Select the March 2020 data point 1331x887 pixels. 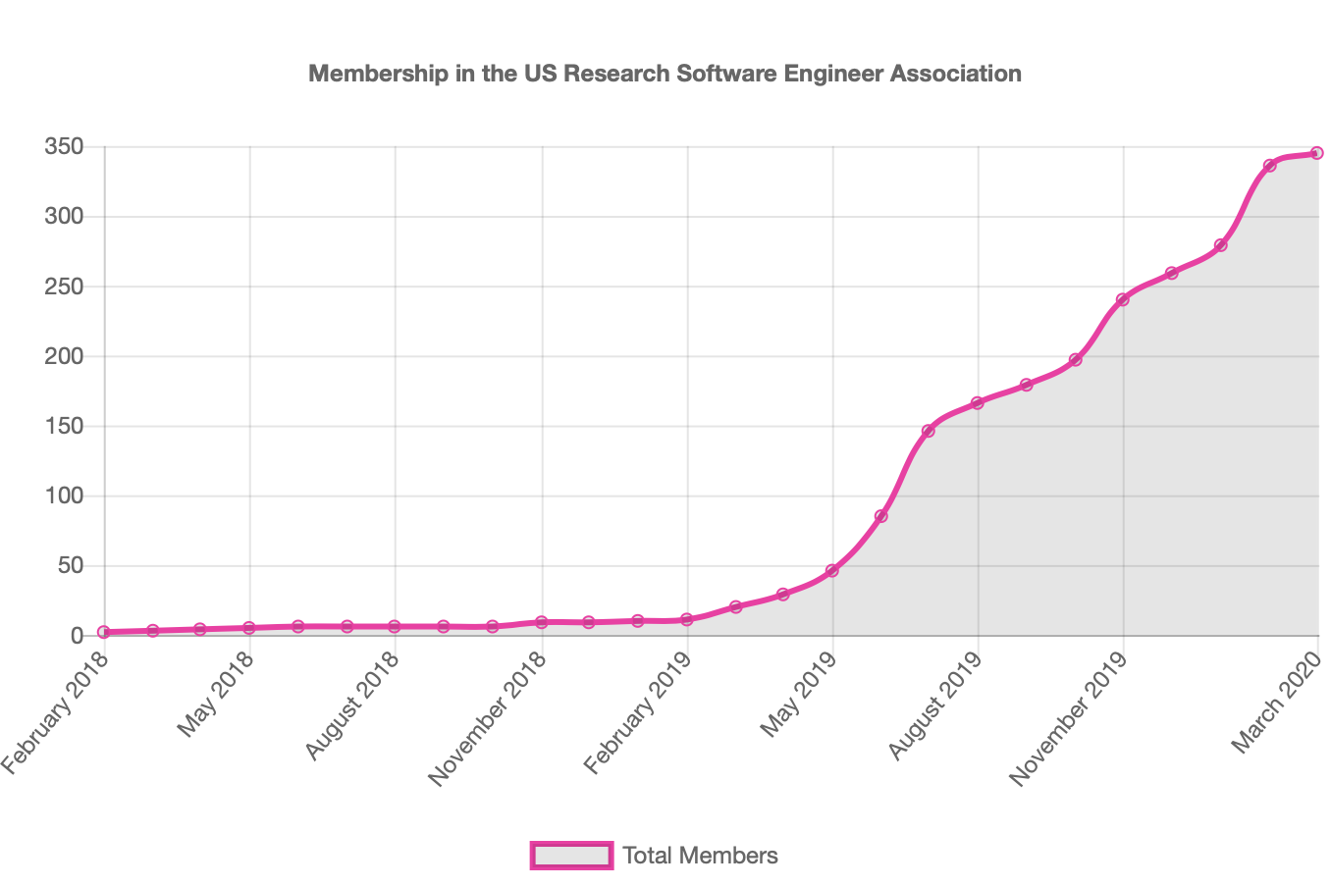(x=1317, y=153)
